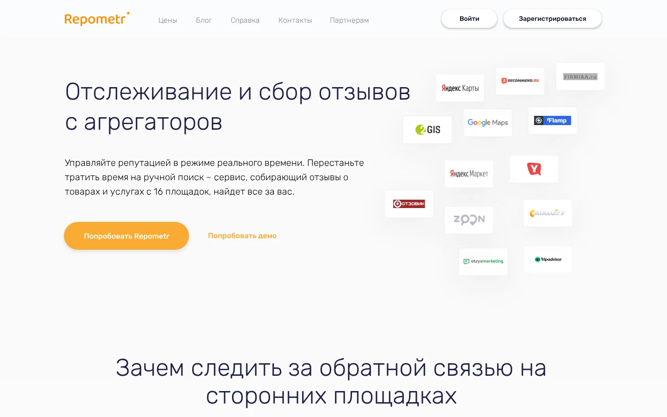667x417 pixels.
Task: Select the Flamp logo card
Action: 553,120
